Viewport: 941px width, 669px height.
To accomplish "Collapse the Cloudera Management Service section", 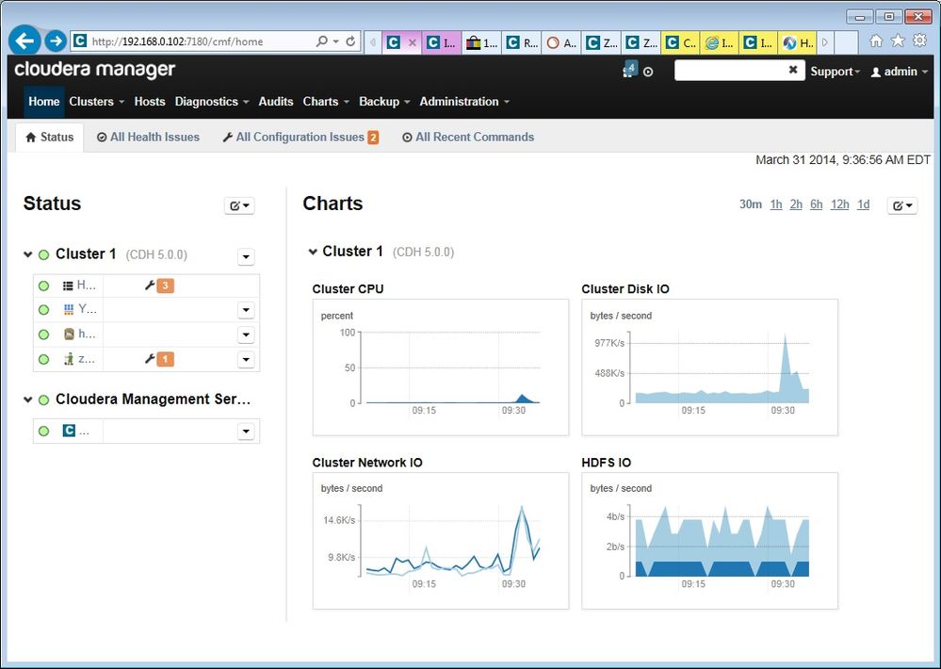I will pyautogui.click(x=27, y=400).
